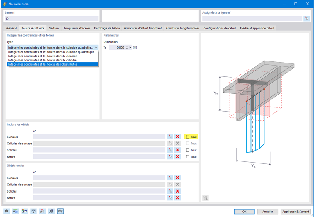Viewport: 315px width, 217px height.
Task: Go to the Enrobage de béton tab
Action: pyautogui.click(x=107, y=28)
